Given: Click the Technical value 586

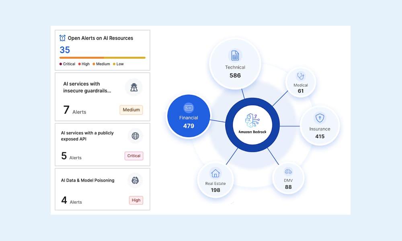Looking at the screenshot, I should (235, 76).
